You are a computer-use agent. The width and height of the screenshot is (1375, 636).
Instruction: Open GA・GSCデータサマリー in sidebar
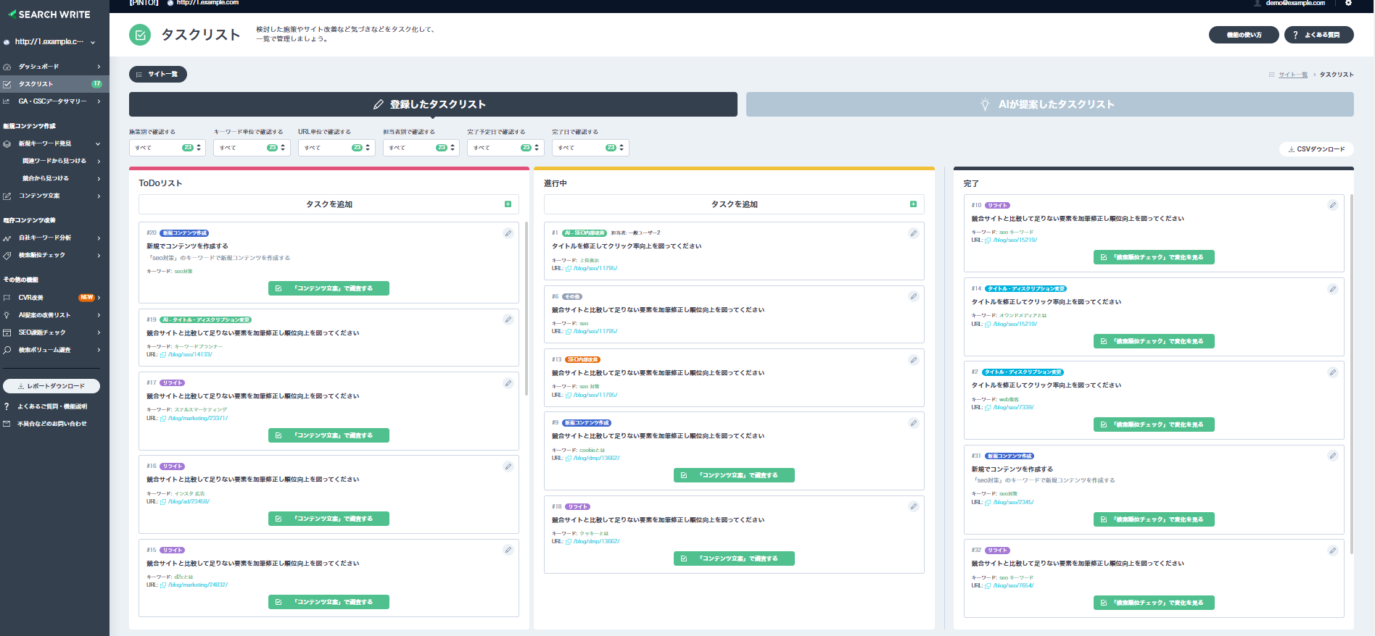[x=54, y=101]
